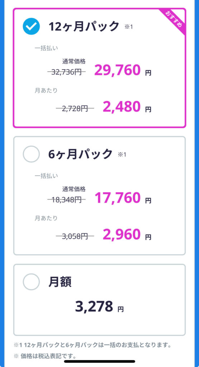This screenshot has height=367, width=199.
Task: Click the struck-through 3,058円 monthly price
Action: click(x=75, y=237)
